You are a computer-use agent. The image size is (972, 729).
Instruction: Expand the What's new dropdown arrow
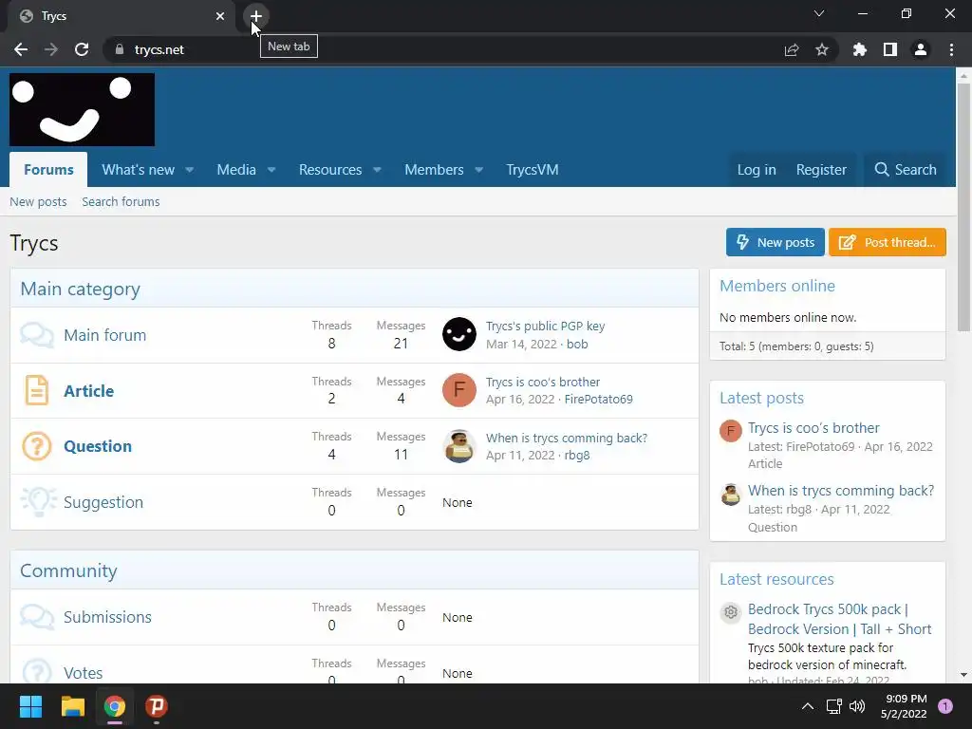[190, 170]
